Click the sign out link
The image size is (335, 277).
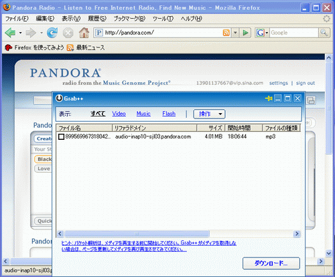306,83
